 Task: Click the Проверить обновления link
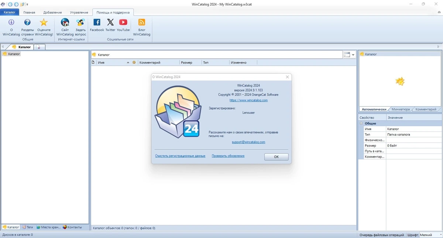[x=228, y=156]
